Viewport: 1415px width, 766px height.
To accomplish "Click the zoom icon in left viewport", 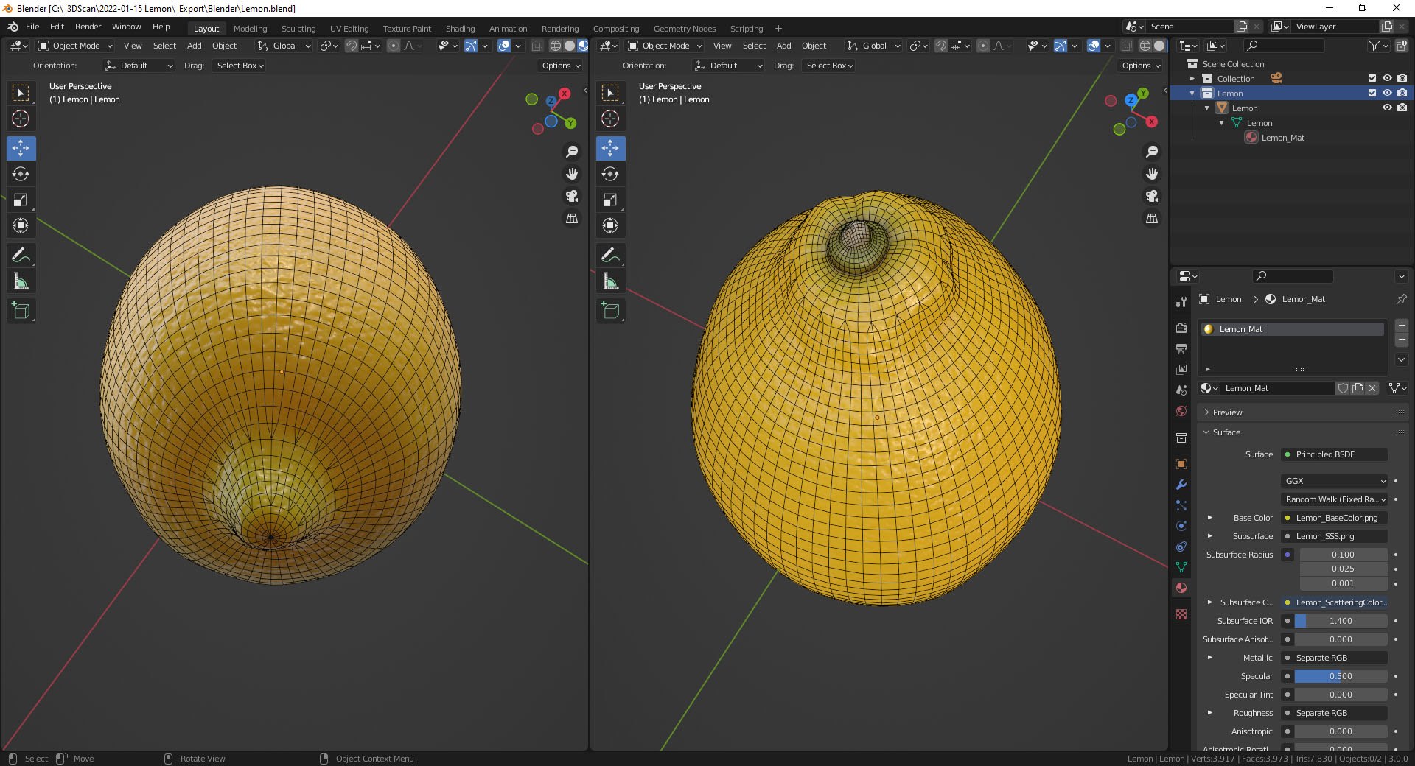I will click(572, 152).
